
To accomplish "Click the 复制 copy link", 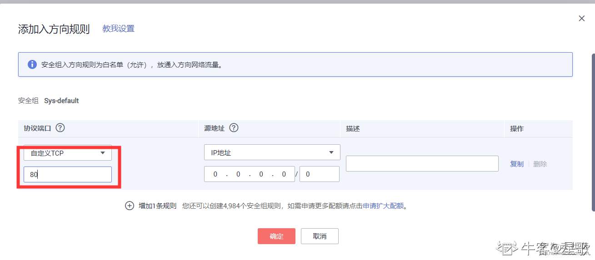I will (517, 164).
